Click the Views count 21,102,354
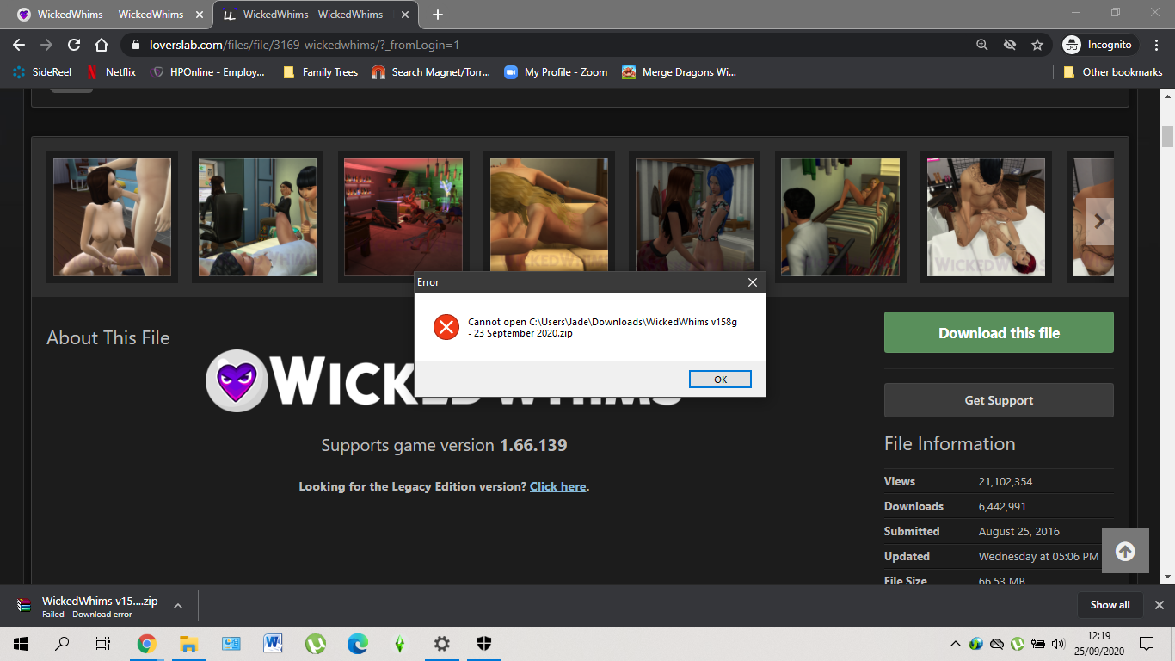This screenshot has height=661, width=1175. click(1006, 481)
